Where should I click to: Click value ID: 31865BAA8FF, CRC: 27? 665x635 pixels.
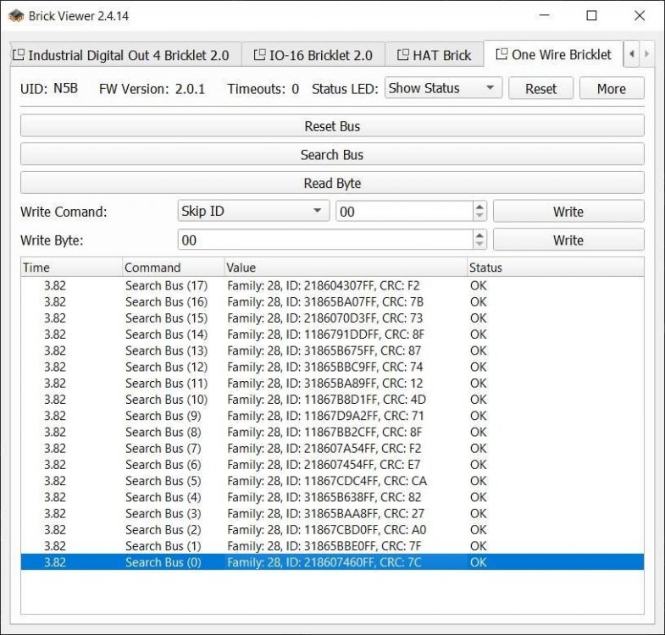tap(355, 513)
